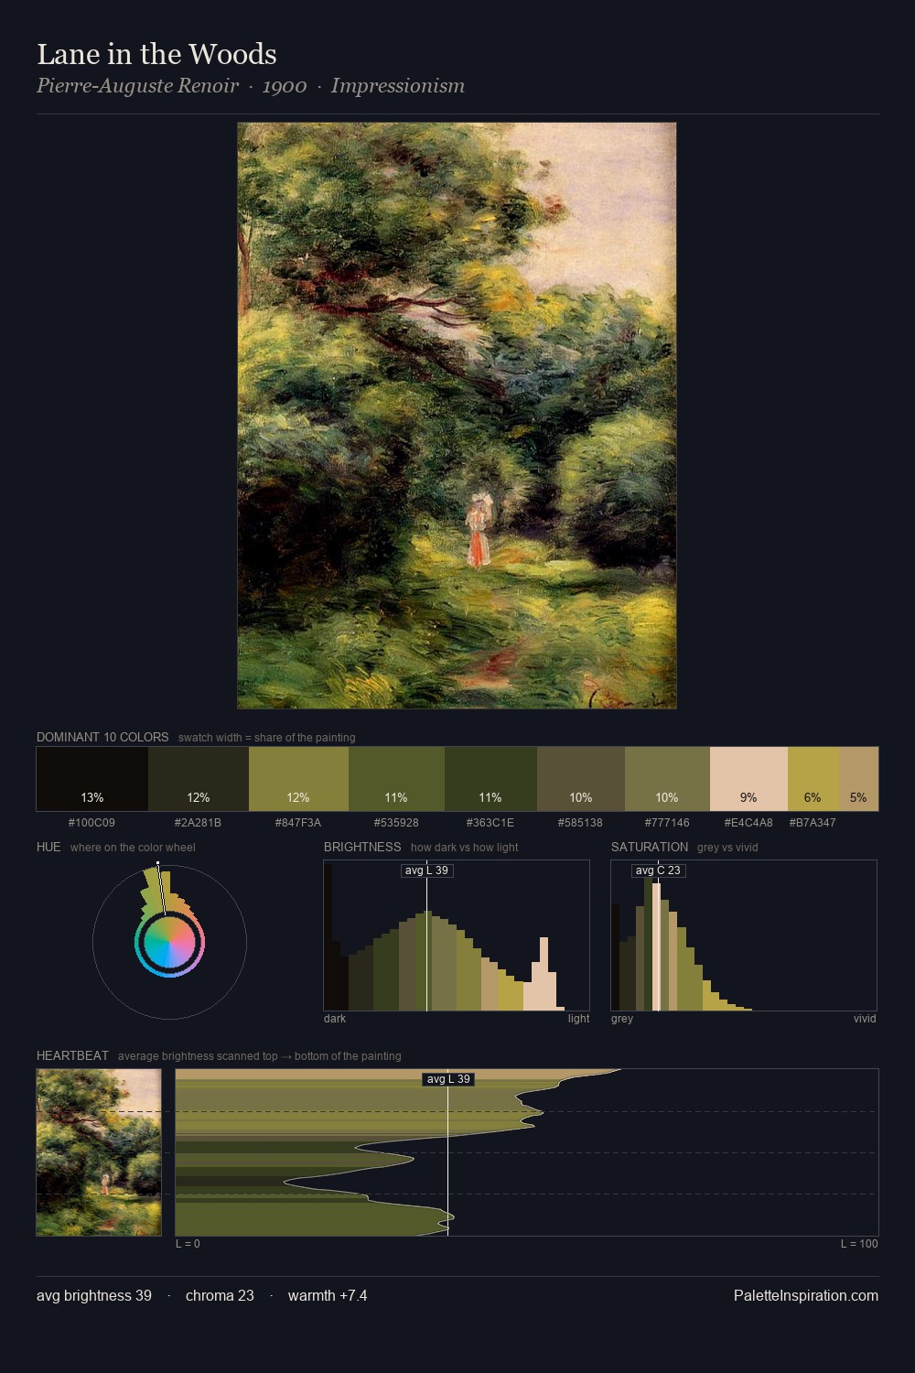Viewport: 915px width, 1373px height.
Task: Click the 'L = 0' axis label
Action: click(188, 1244)
